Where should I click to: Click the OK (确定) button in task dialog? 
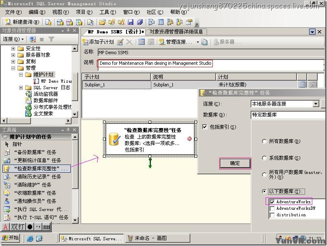(235, 163)
